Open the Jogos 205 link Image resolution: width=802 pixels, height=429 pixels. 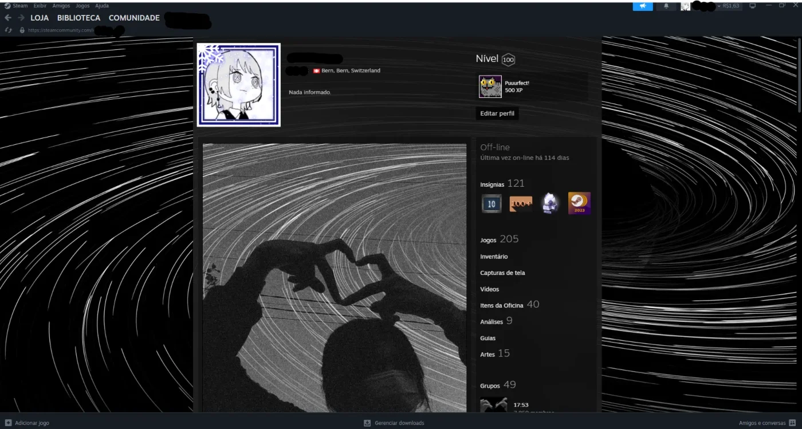[499, 239]
